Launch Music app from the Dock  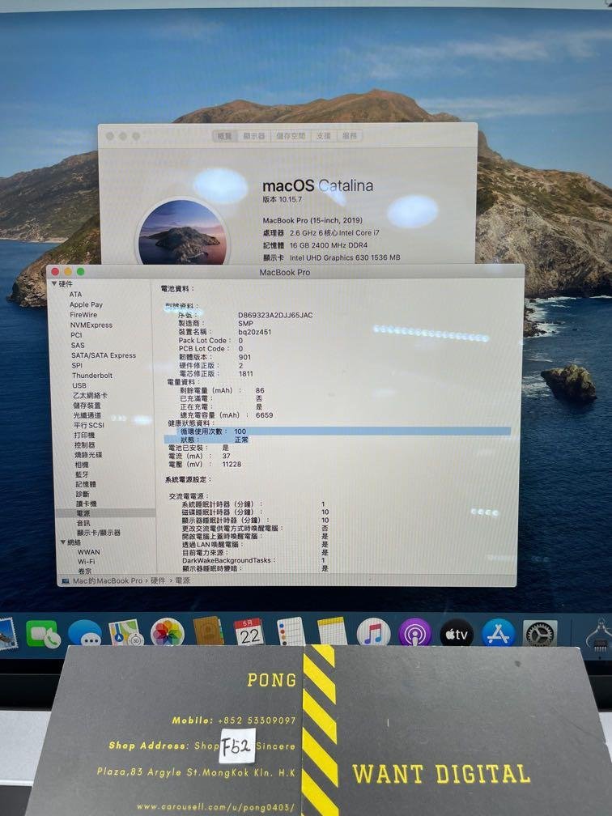(373, 631)
